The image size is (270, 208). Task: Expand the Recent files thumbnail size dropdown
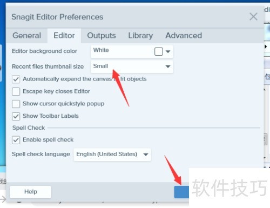pos(132,66)
